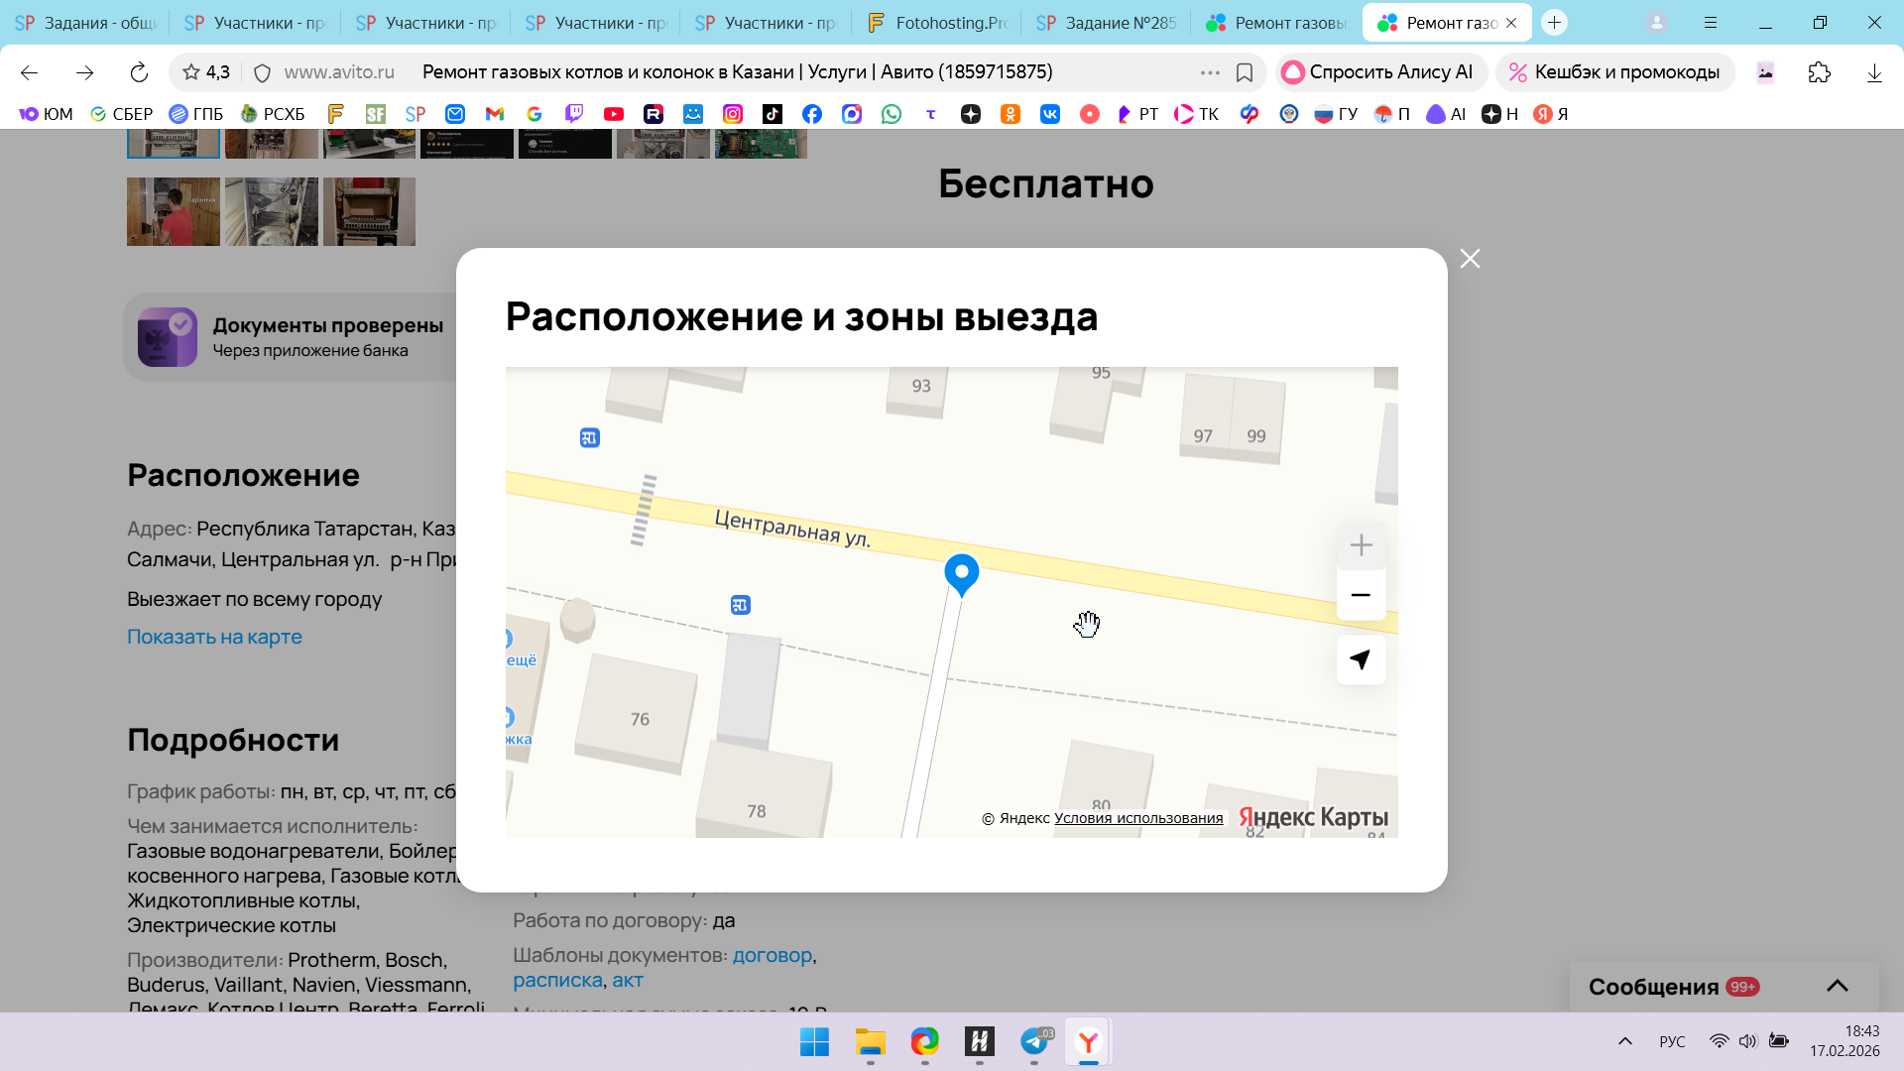The height and width of the screenshot is (1071, 1904).
Task: Reload the current page
Action: pos(139,72)
